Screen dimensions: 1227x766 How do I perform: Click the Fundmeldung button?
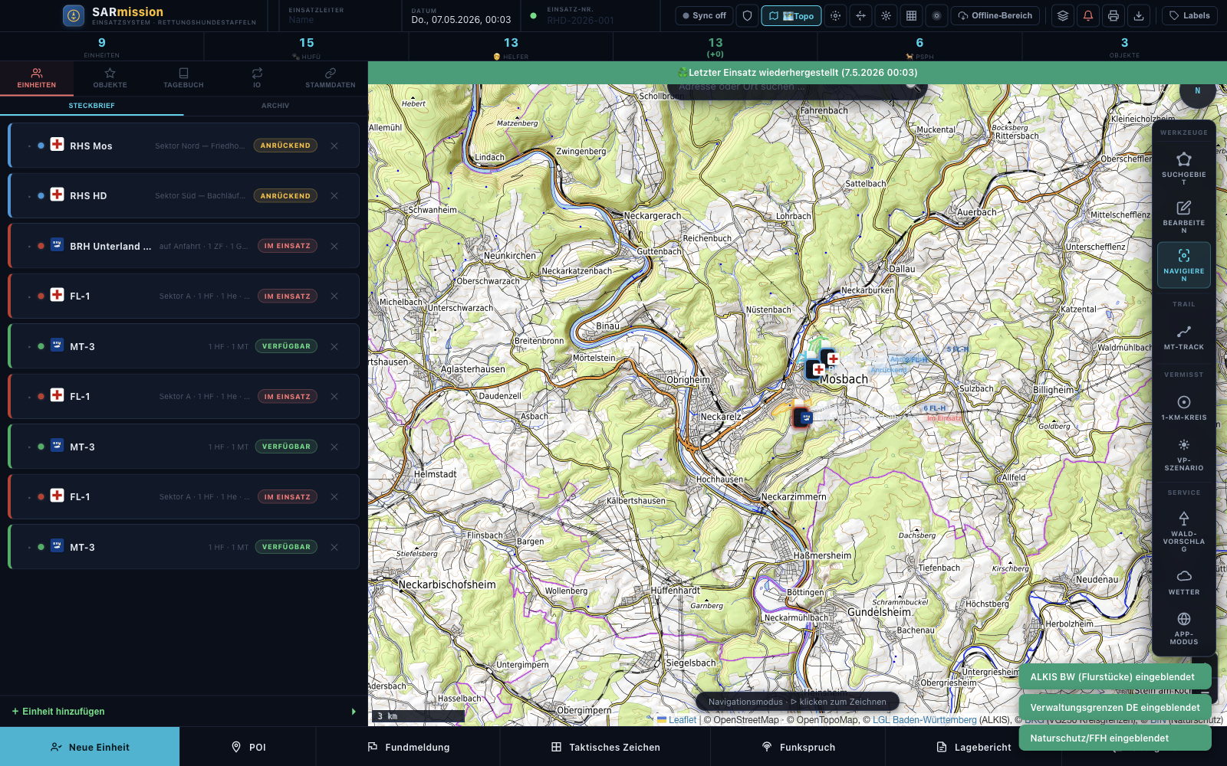409,747
